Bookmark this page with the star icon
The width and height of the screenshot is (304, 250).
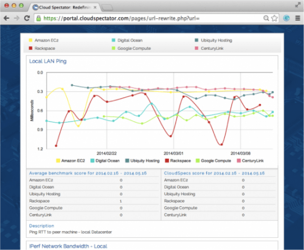[x=274, y=18]
